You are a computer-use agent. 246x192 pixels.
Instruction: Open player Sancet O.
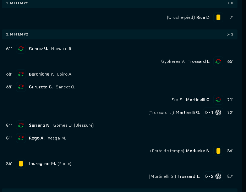pyautogui.click(x=65, y=87)
